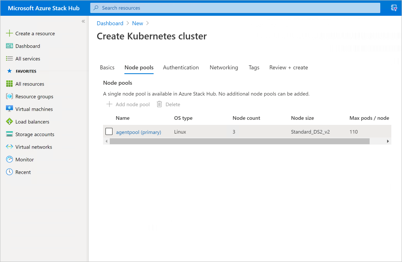Click the Create a resource plus icon
402x262 pixels.
pos(9,33)
